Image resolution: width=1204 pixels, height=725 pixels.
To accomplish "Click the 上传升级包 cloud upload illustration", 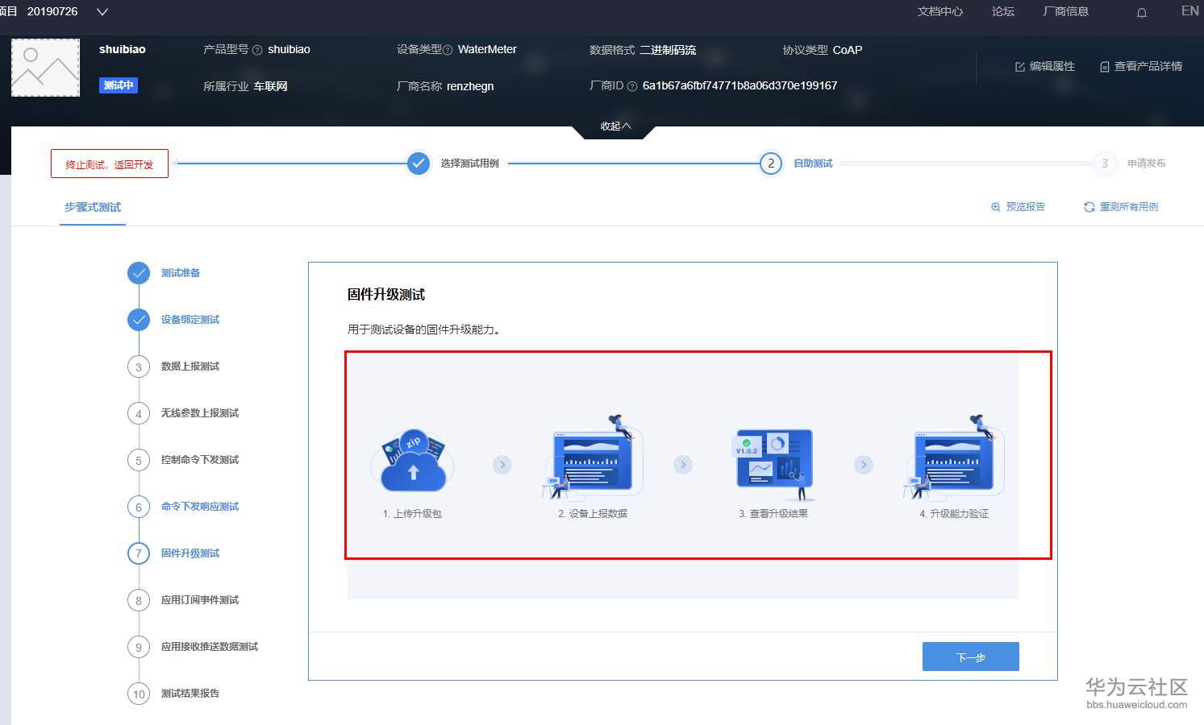I will click(413, 461).
